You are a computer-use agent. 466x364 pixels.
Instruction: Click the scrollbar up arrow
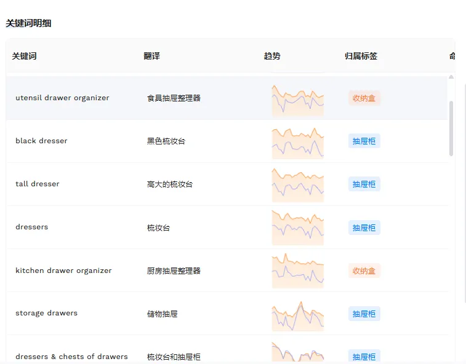coord(451,77)
